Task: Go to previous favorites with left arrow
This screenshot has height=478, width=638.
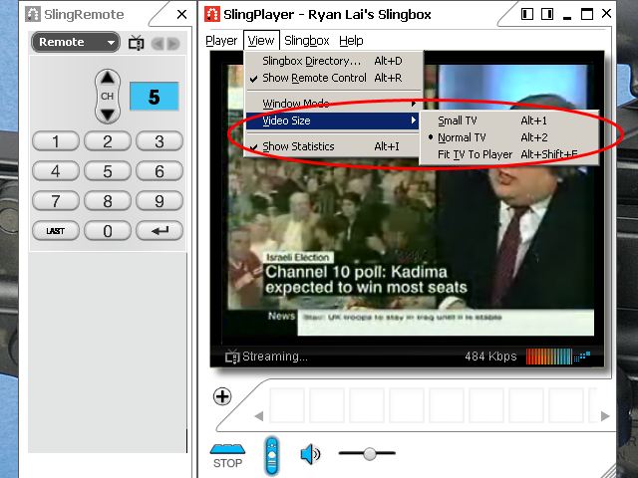Action: click(259, 416)
